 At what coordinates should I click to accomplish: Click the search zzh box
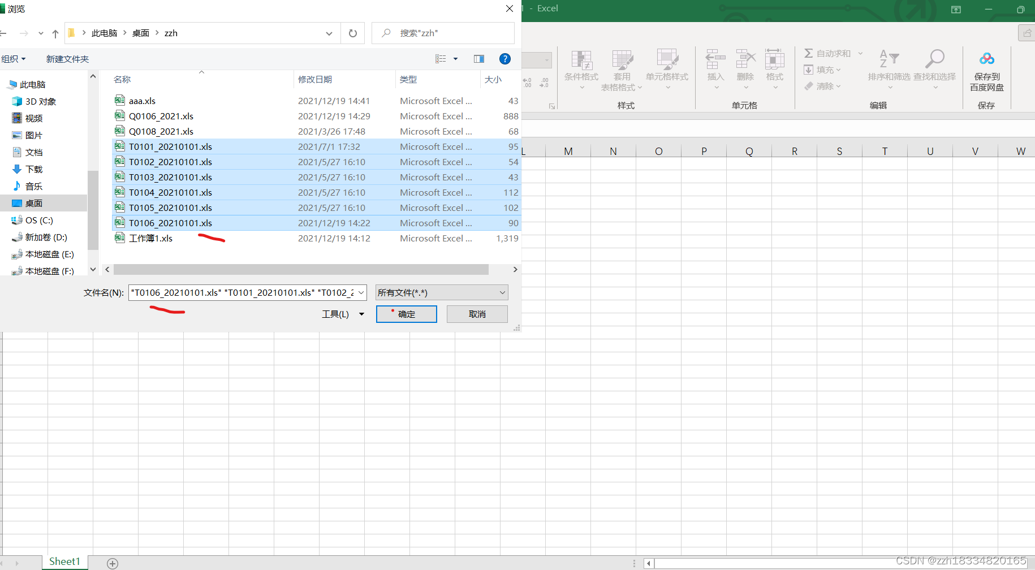point(443,33)
